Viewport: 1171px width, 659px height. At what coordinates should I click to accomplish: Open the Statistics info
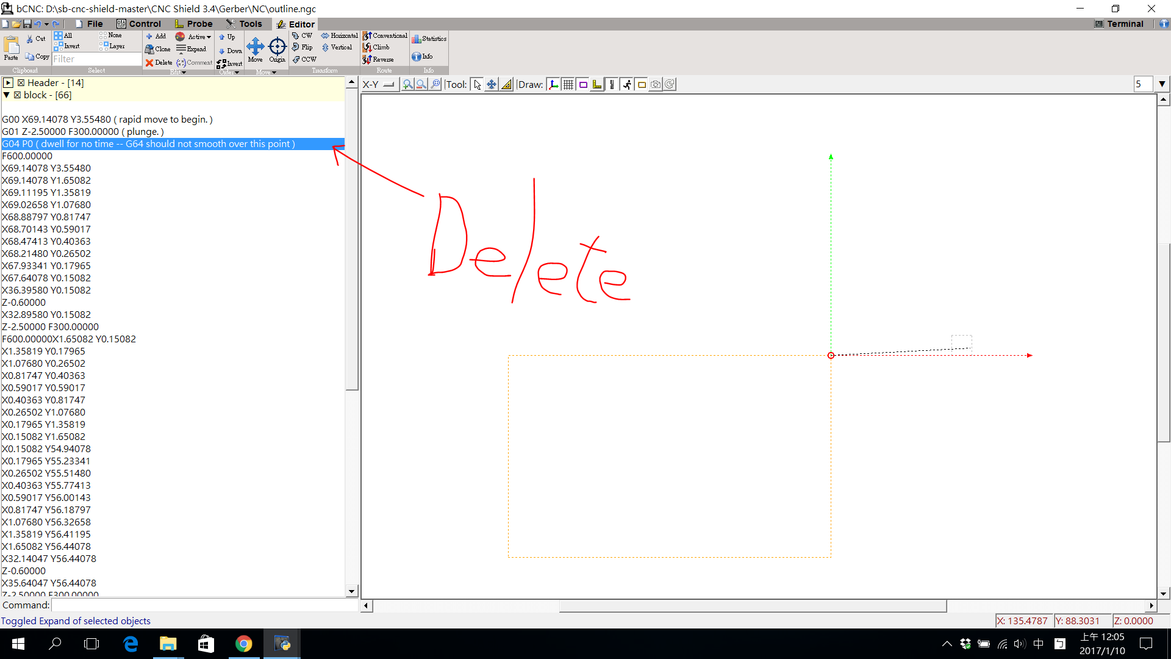coord(429,38)
